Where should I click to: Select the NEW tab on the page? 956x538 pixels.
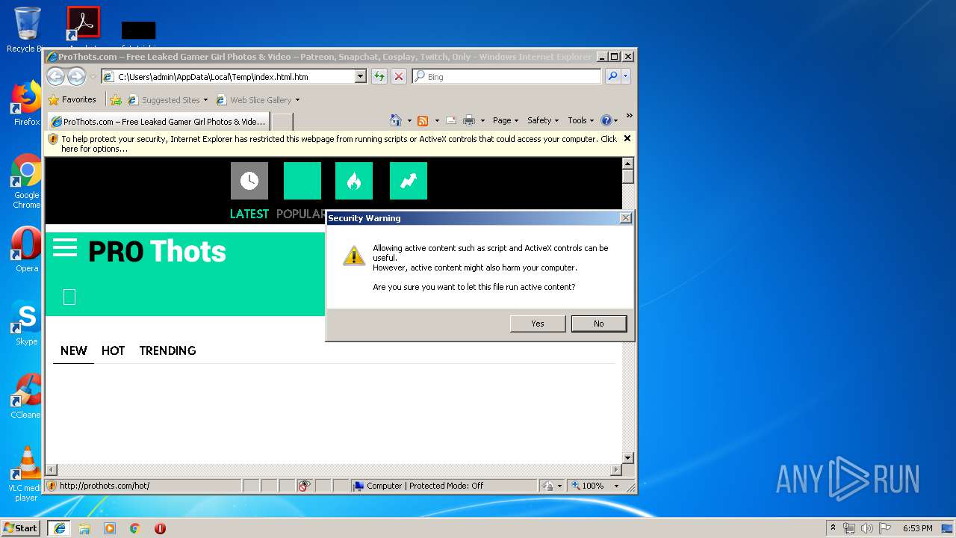74,350
